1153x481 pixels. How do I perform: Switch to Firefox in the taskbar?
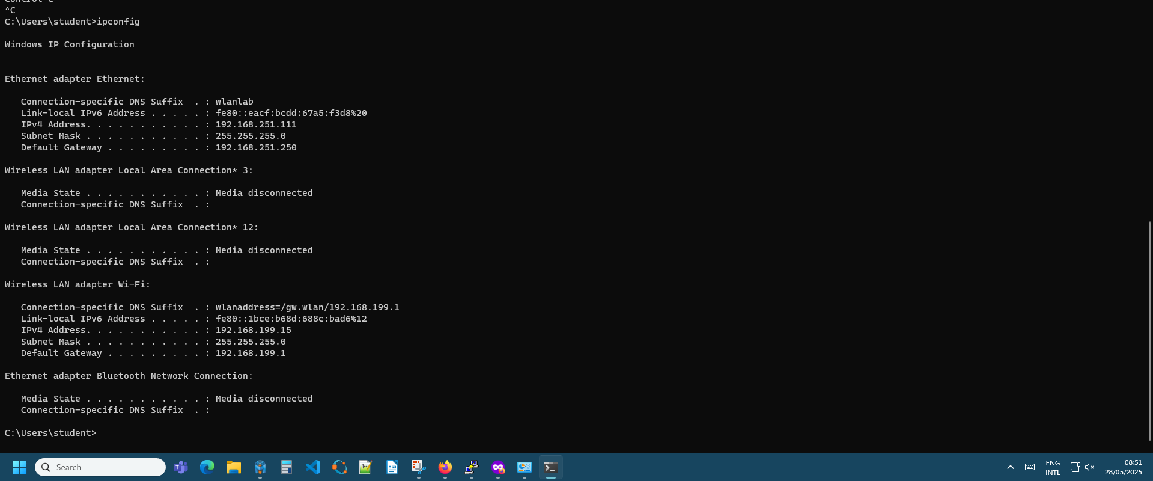click(445, 467)
